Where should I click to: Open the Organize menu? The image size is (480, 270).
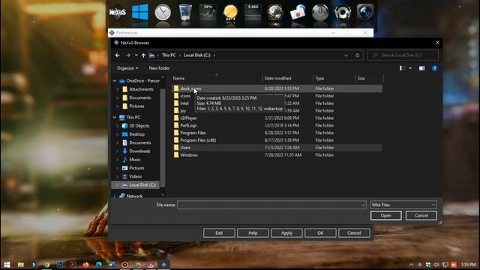click(x=127, y=68)
